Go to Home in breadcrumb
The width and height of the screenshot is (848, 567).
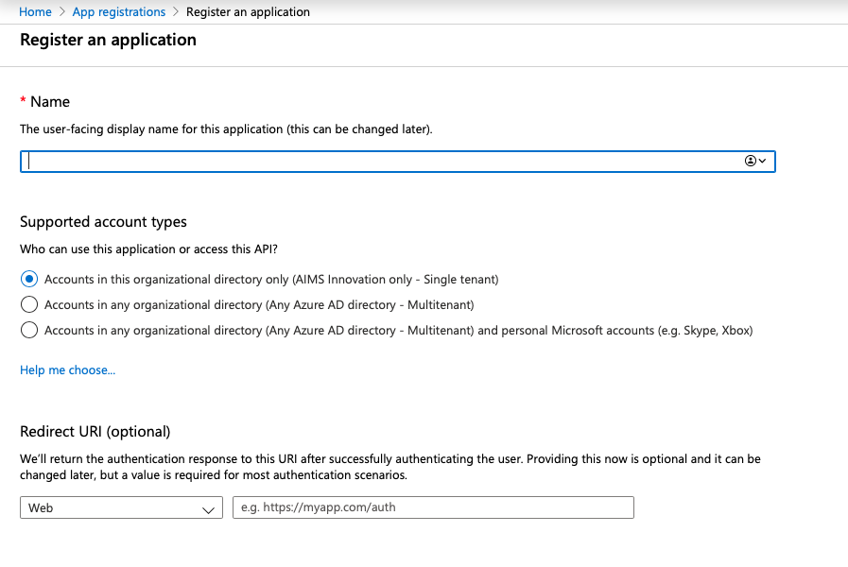point(35,12)
